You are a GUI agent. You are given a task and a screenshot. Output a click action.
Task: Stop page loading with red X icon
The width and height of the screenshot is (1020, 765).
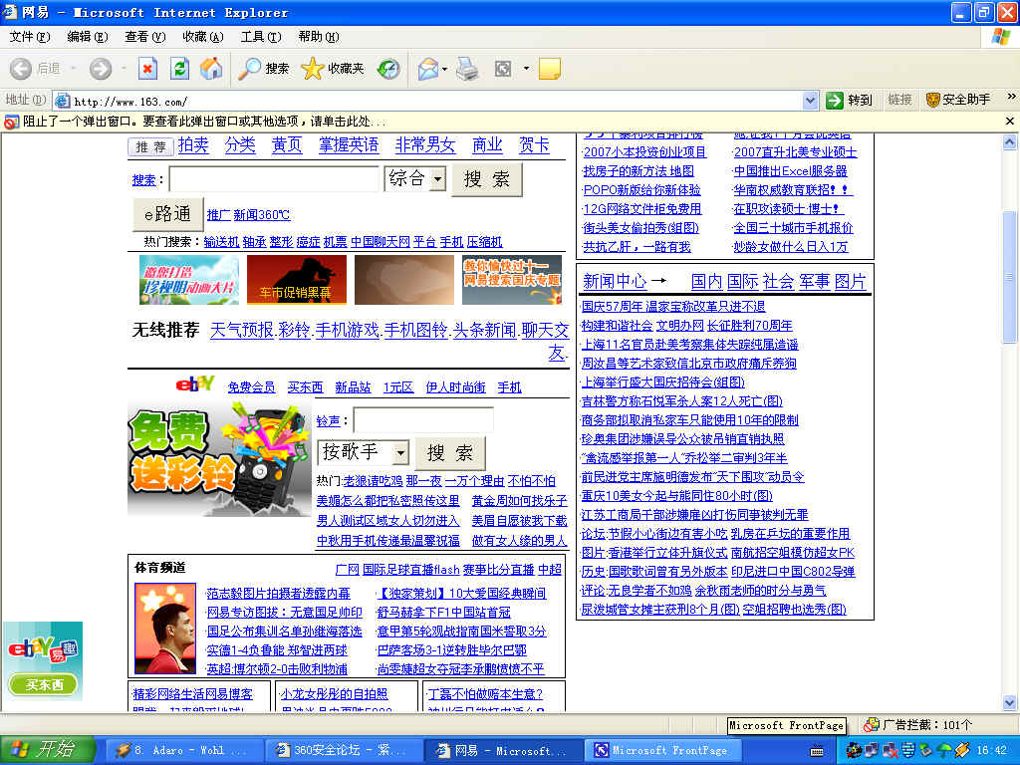[147, 69]
